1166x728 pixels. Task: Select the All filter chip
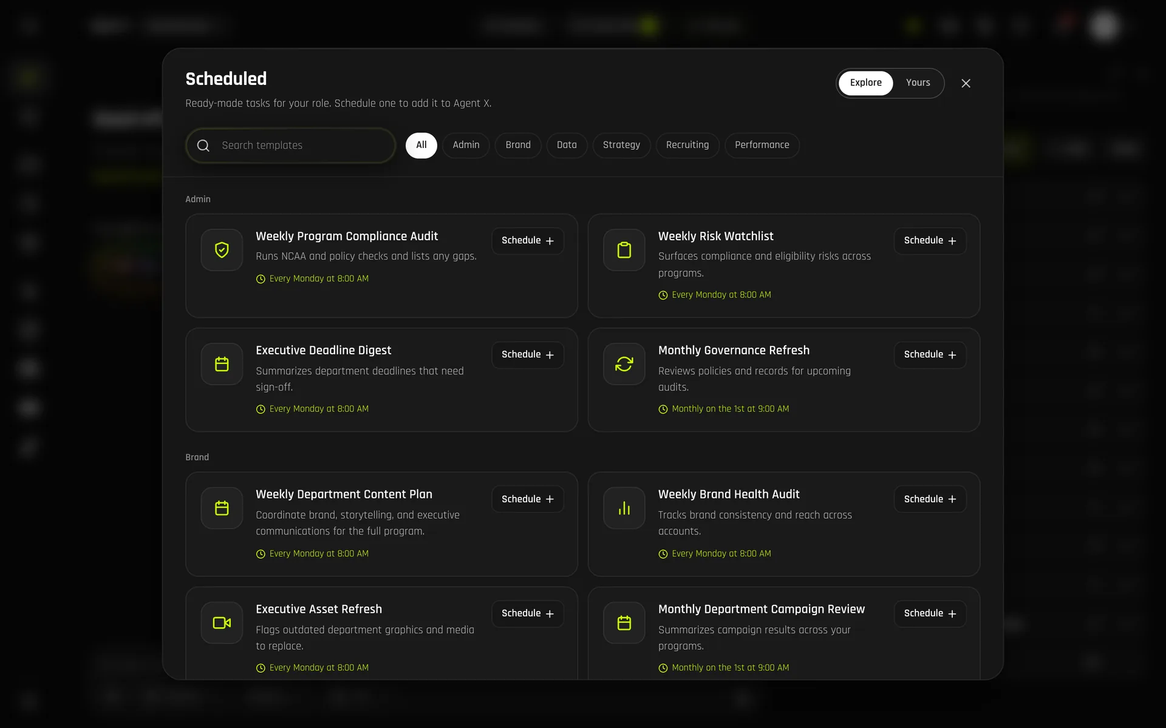421,146
